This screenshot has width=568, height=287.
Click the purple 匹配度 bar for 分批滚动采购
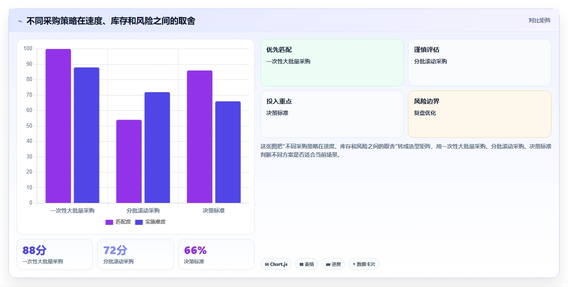(129, 161)
